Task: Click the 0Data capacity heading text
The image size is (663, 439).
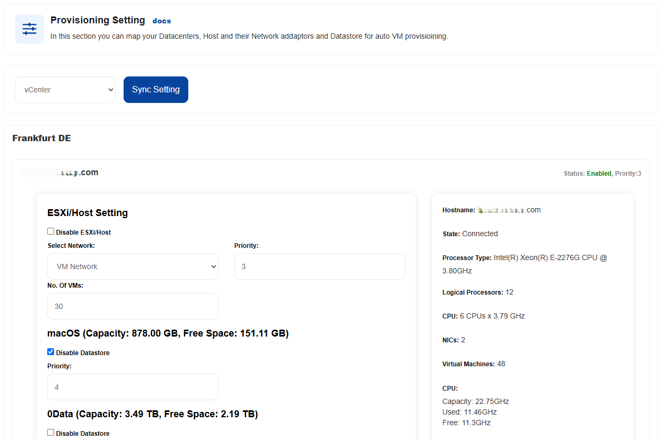Action: coord(153,414)
